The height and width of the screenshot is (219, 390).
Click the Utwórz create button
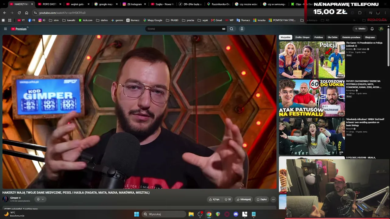360,29
